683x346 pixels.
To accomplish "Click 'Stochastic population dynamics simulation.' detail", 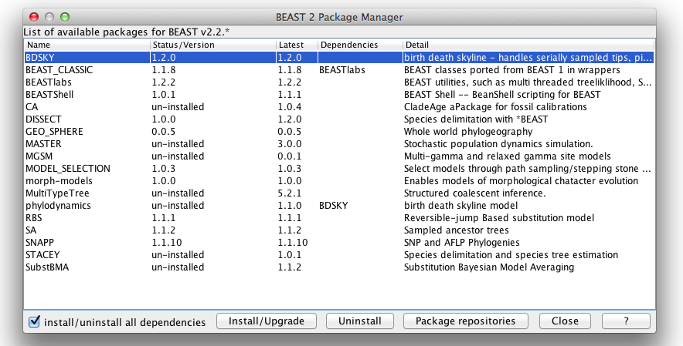I will click(498, 144).
